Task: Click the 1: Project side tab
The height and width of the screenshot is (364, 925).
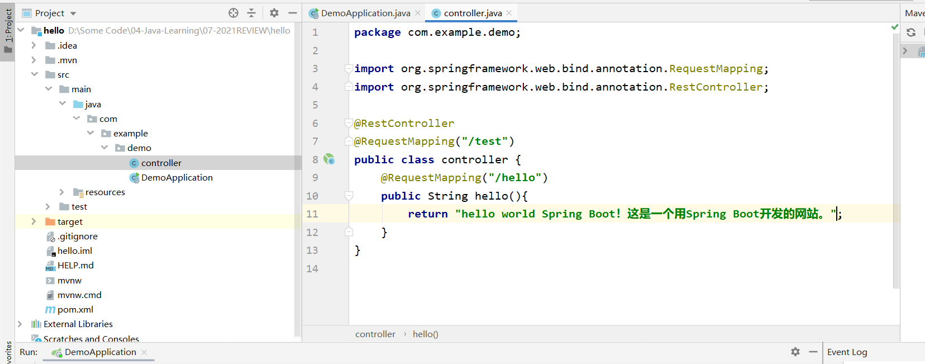Action: (8, 31)
